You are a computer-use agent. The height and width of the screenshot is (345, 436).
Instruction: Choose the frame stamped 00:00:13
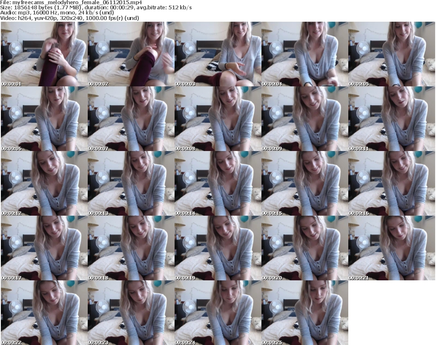[x=131, y=183]
